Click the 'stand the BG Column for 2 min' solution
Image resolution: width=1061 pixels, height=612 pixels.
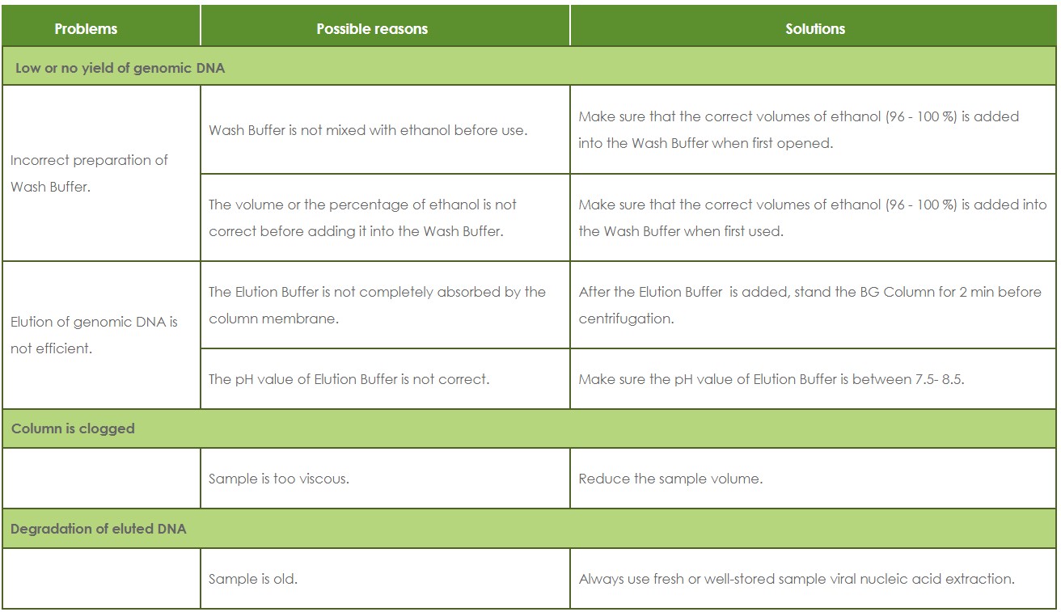(809, 305)
